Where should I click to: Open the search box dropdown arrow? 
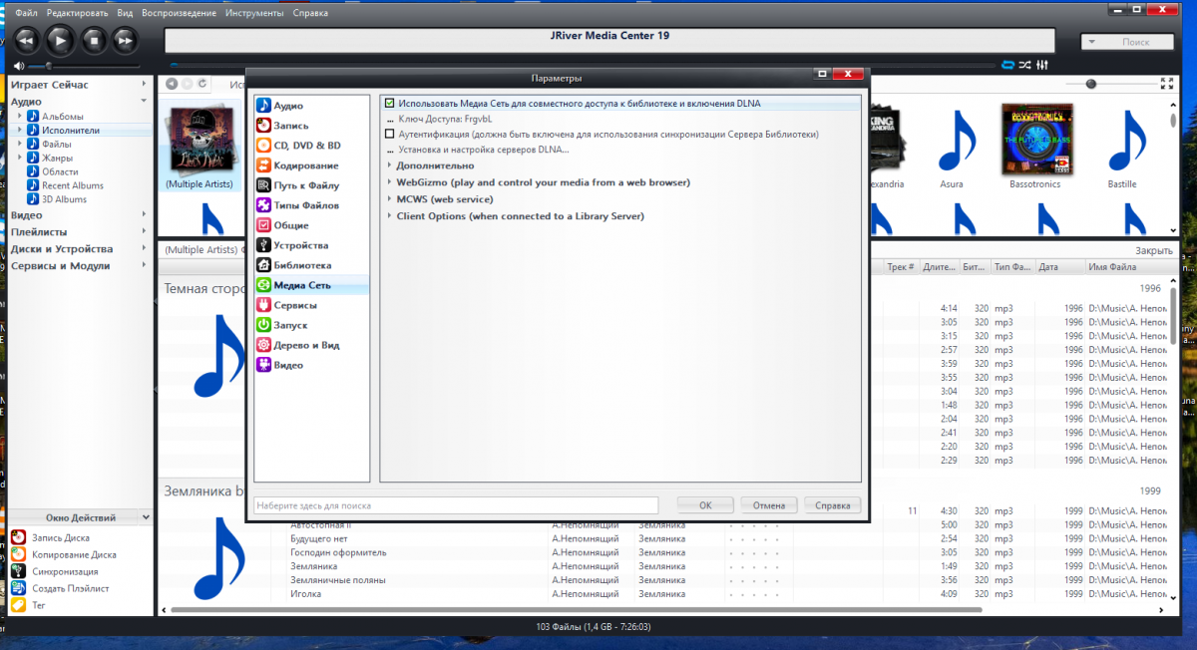pos(1093,42)
